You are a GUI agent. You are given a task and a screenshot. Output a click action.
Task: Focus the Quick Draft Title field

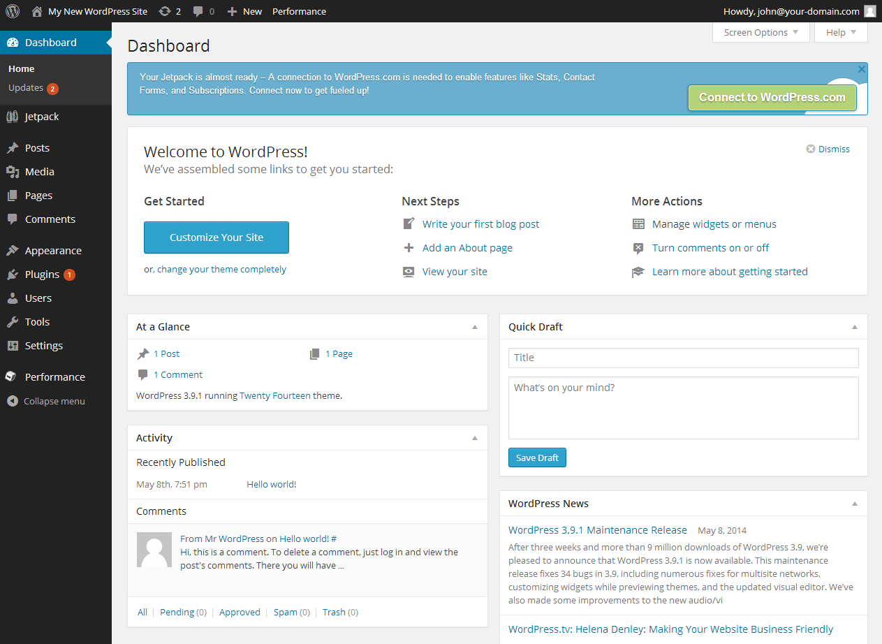(x=684, y=358)
